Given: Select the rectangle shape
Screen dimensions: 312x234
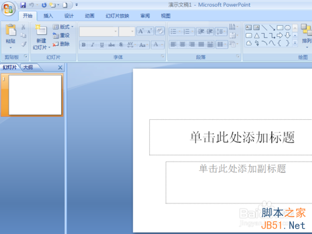Looking at the screenshot, I should [280, 27].
